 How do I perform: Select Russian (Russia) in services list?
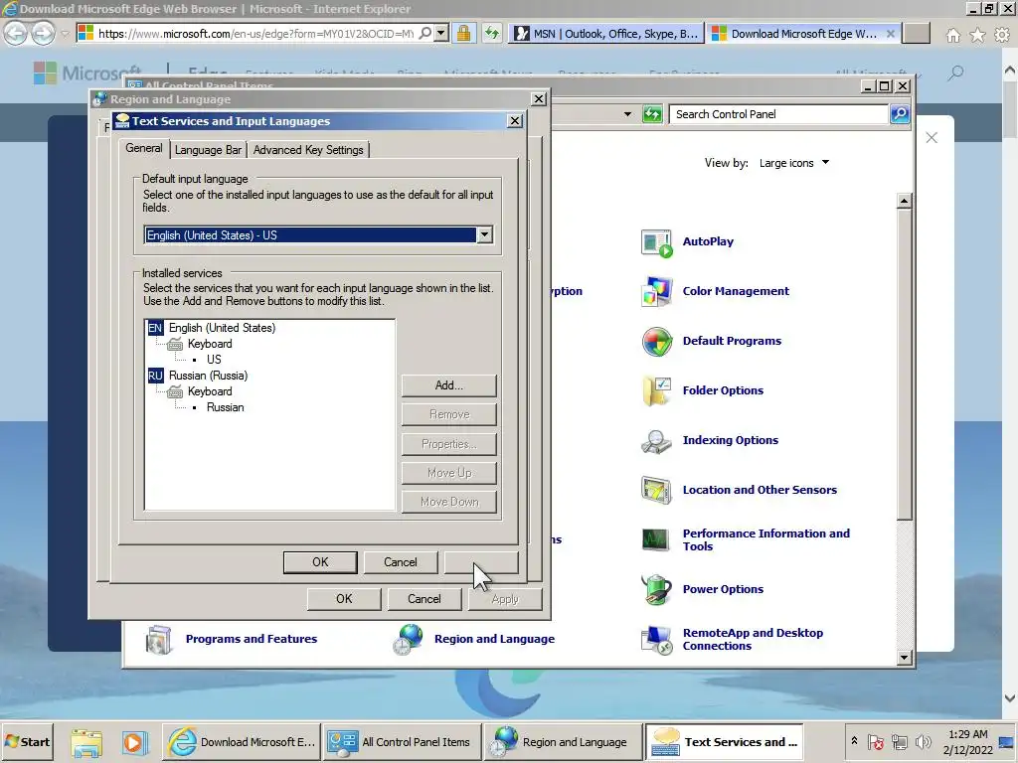pyautogui.click(x=208, y=376)
